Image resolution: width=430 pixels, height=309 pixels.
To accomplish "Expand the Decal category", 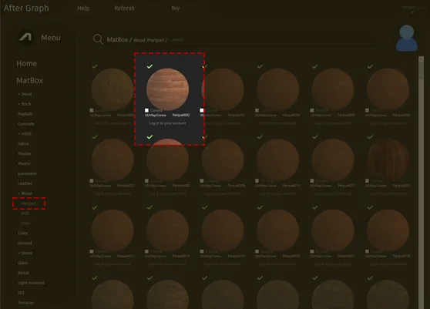I will [25, 94].
